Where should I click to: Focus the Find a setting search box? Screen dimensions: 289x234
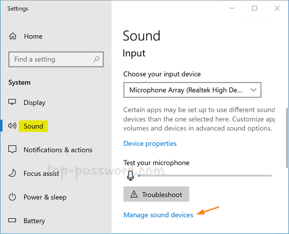[x=51, y=59]
